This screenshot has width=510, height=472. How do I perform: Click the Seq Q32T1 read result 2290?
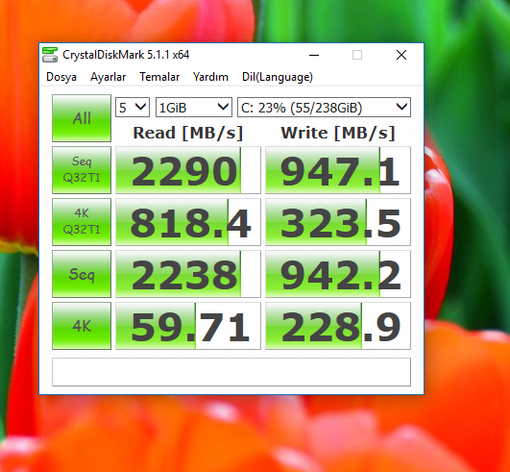(188, 170)
